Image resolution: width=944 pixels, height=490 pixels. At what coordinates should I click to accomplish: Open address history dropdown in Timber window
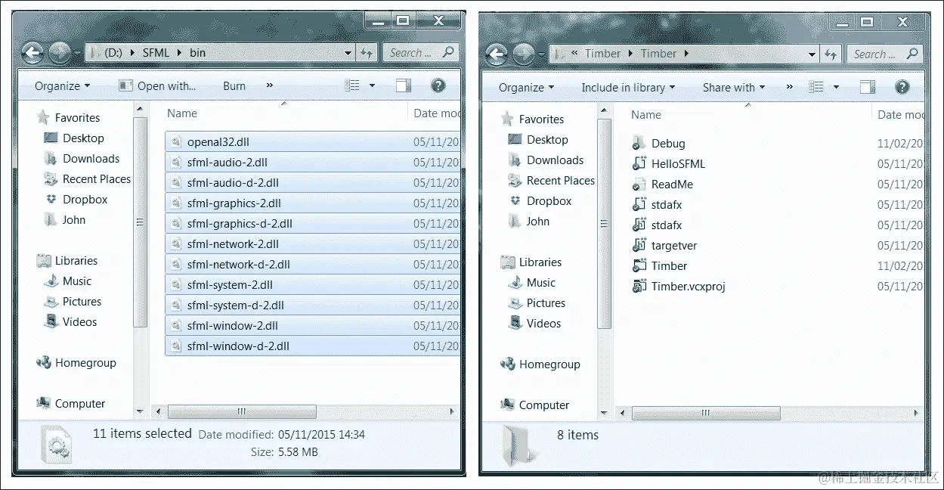(x=812, y=54)
